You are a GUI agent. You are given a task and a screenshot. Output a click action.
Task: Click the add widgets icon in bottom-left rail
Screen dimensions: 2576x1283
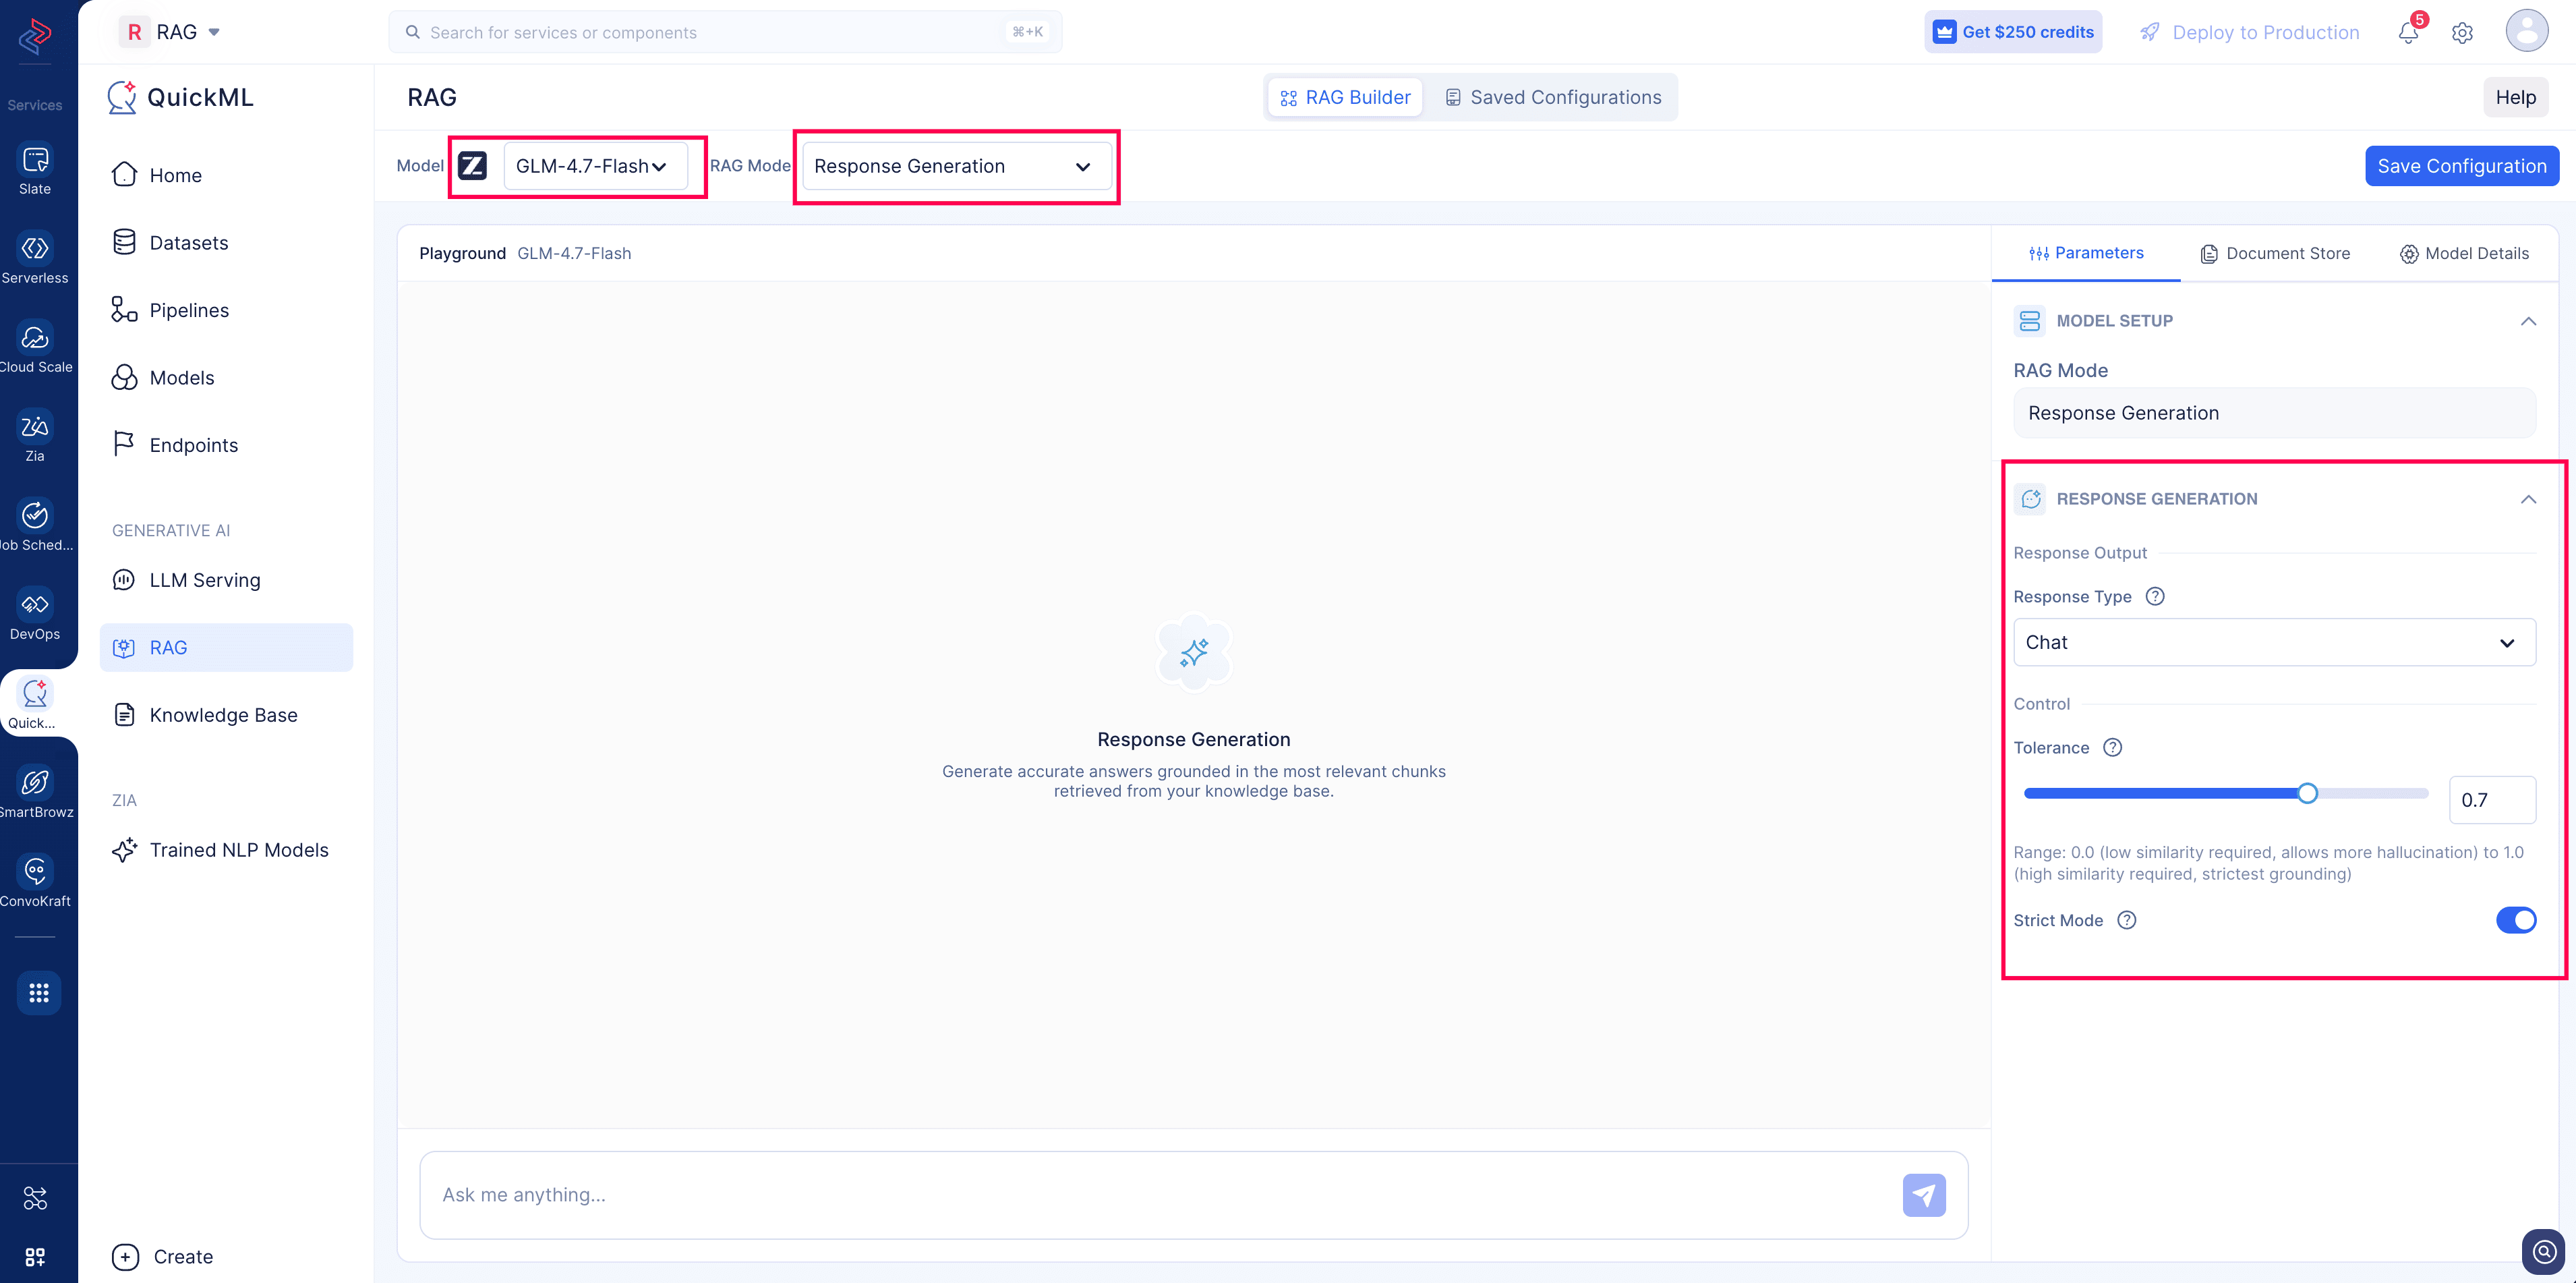[35, 1257]
